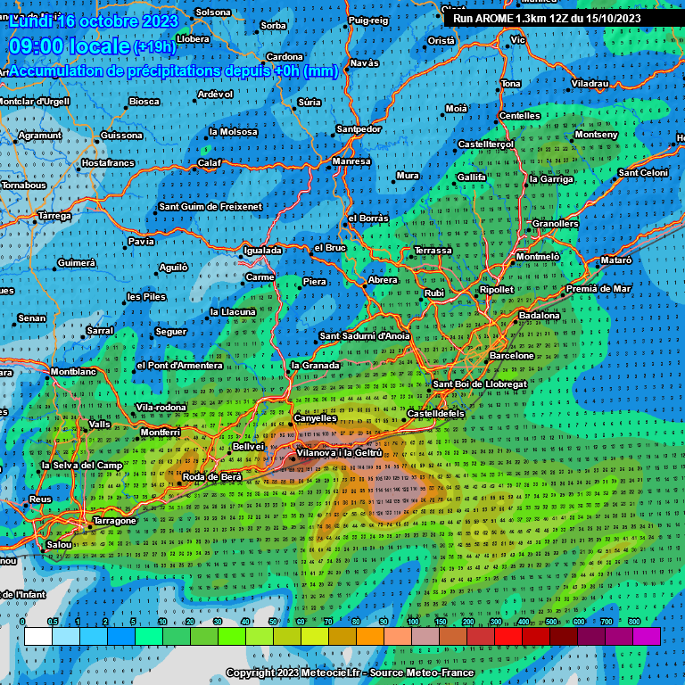The width and height of the screenshot is (685, 685).
Task: Select the Manresa city label
Action: coord(351,161)
